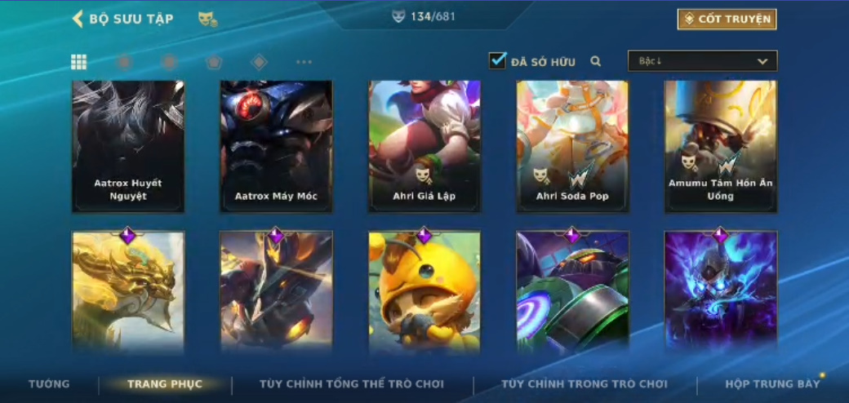Open the magnifier search icon
The height and width of the screenshot is (403, 849).
pyautogui.click(x=596, y=62)
